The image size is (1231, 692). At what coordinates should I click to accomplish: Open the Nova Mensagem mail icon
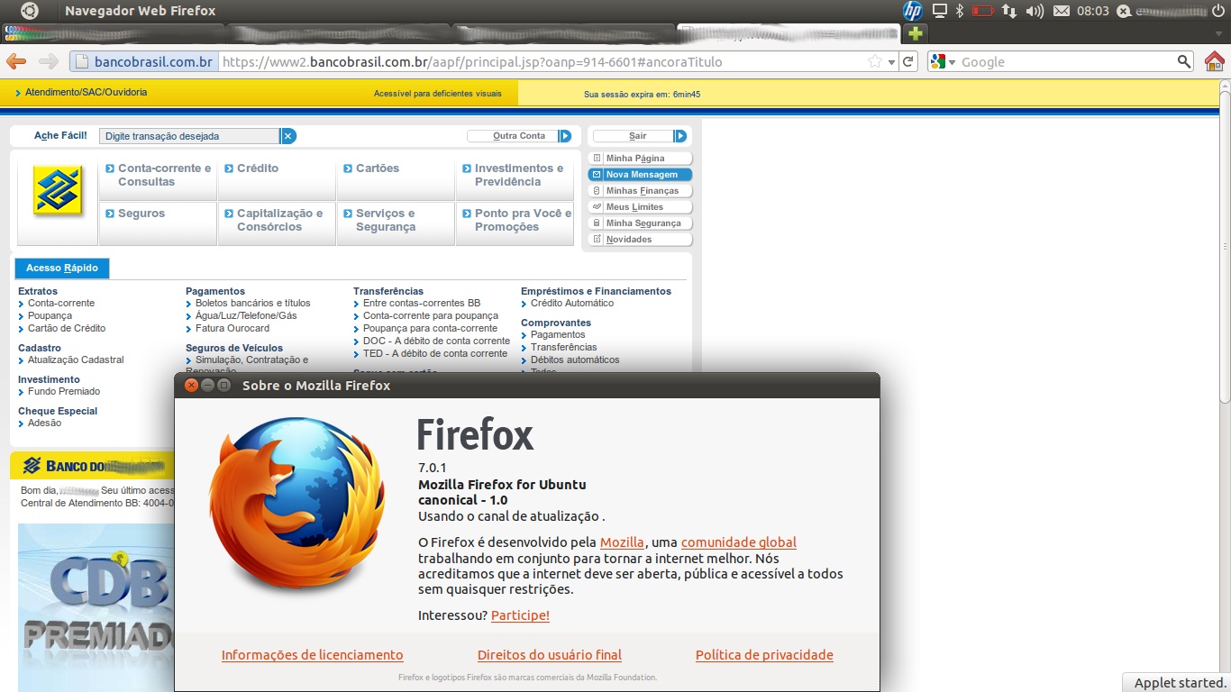(x=596, y=174)
